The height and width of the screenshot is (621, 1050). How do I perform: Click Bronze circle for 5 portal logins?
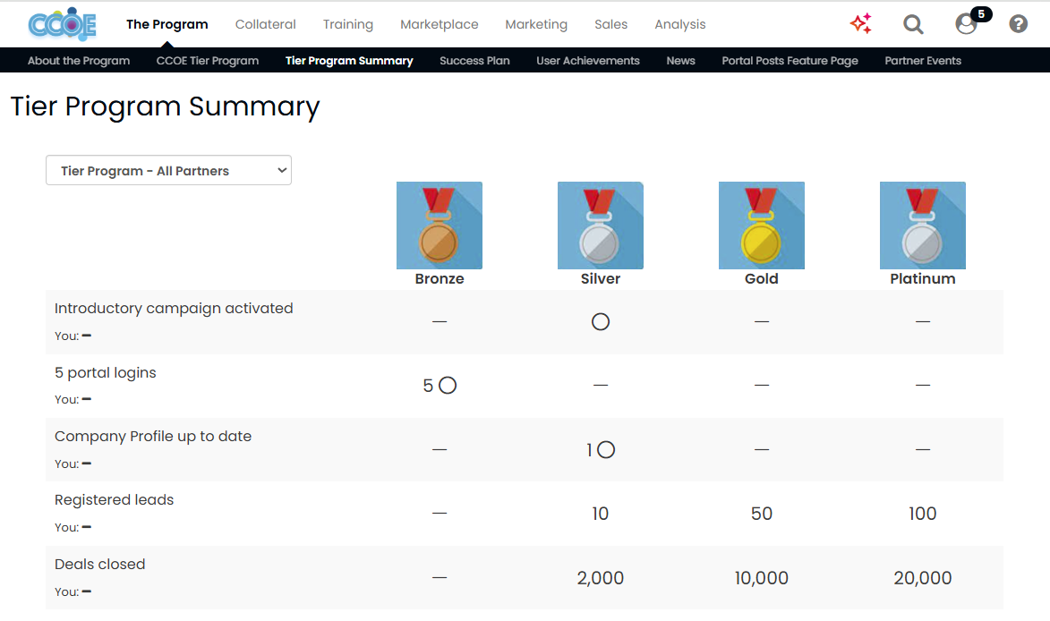pos(448,386)
